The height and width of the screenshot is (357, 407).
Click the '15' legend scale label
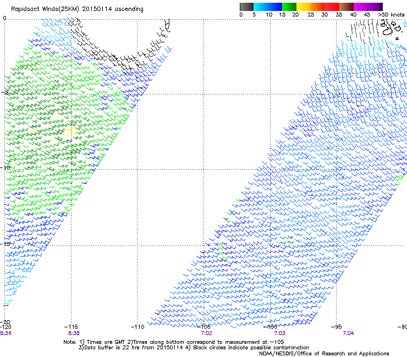pos(282,15)
